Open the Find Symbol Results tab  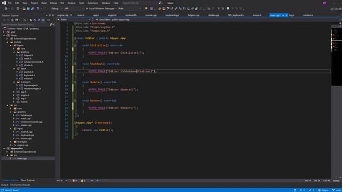(20, 185)
